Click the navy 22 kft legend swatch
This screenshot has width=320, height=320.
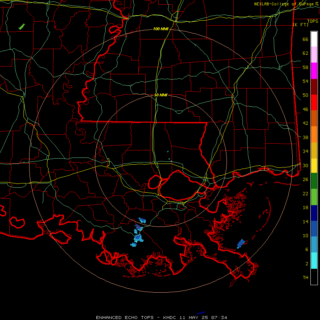point(314,213)
